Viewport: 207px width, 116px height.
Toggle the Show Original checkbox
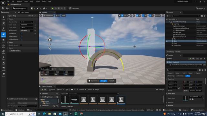[21, 36]
